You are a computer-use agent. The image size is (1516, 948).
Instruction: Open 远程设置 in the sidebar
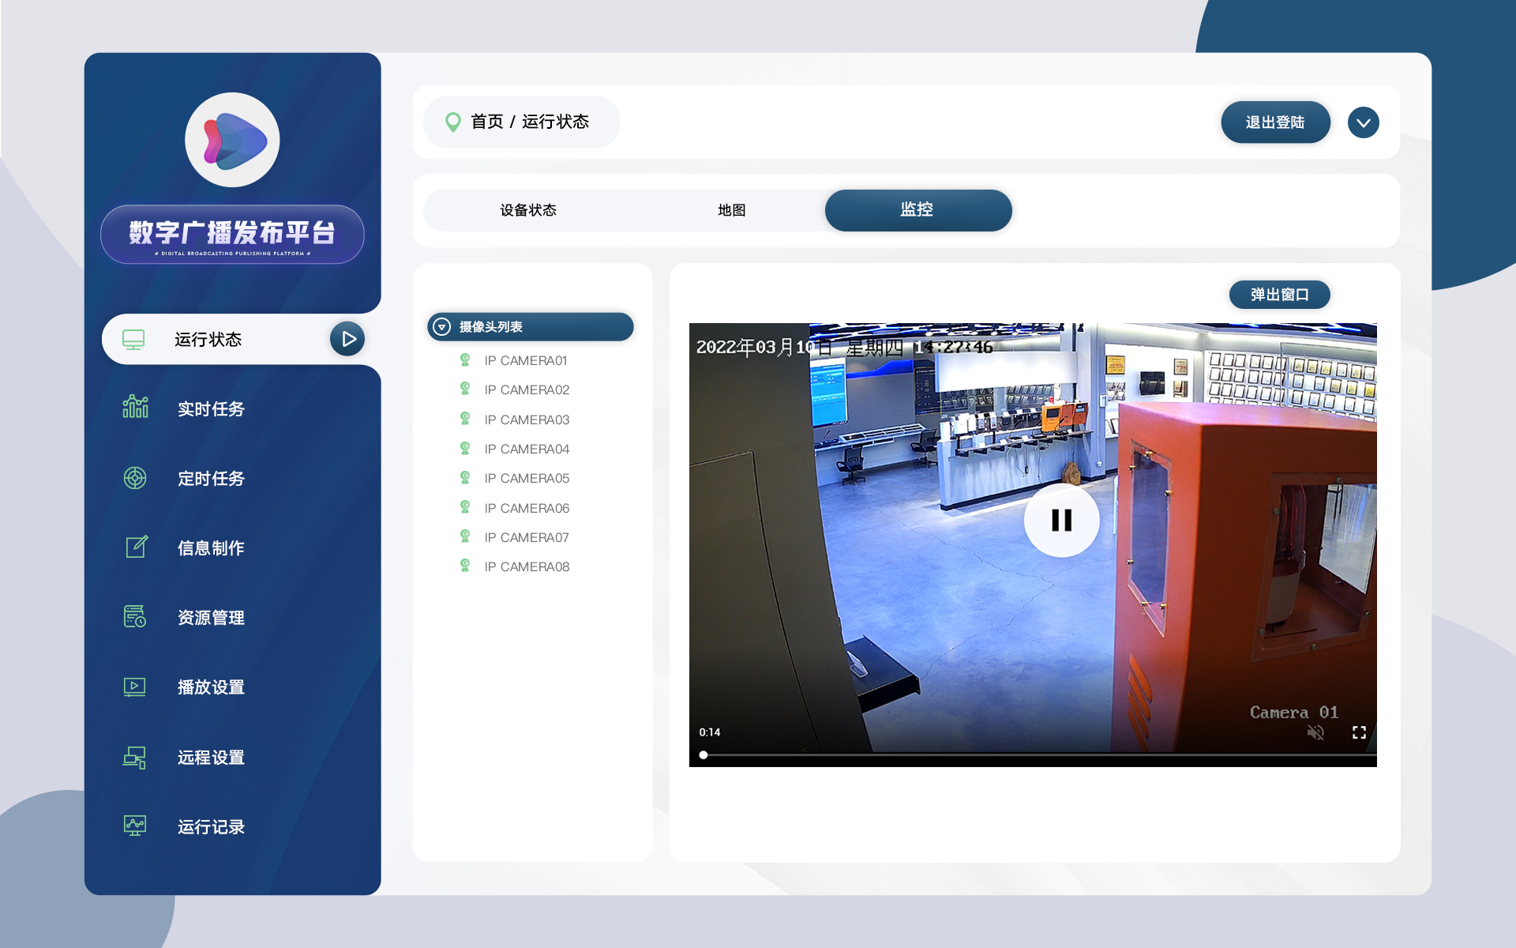coord(211,757)
